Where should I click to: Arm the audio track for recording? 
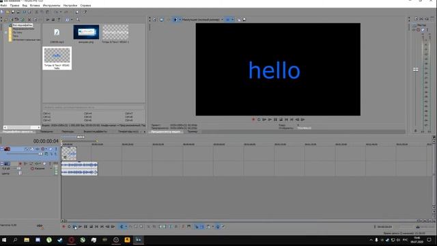(20, 163)
